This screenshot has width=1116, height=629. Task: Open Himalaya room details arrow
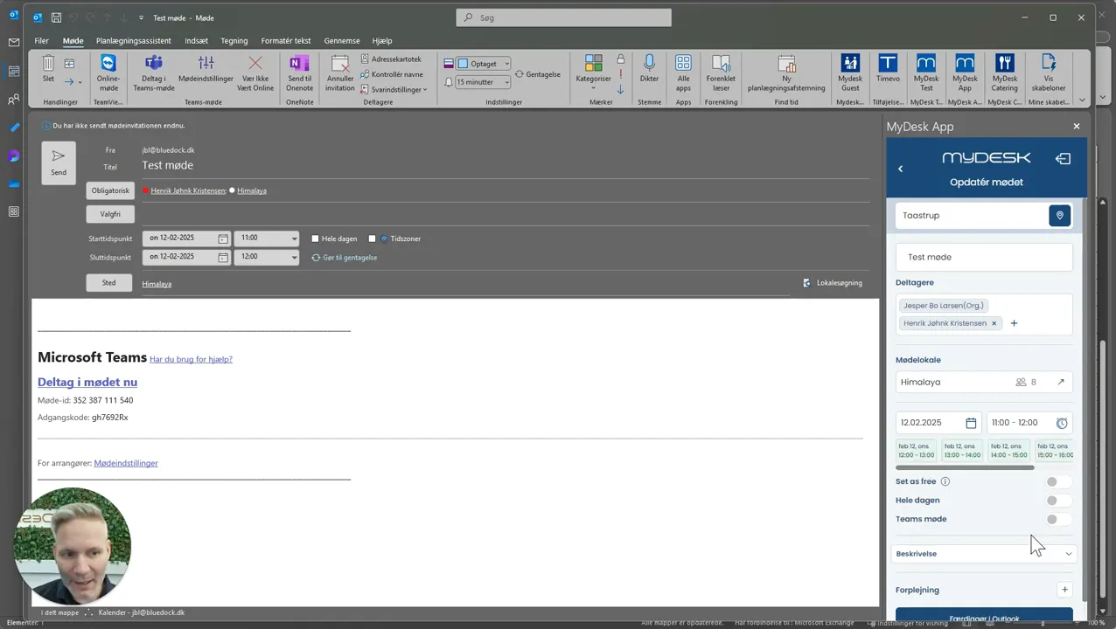[1061, 382]
